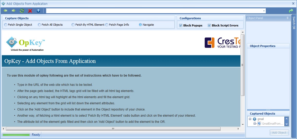Image resolution: width=297 pixels, height=139 pixels.
Task: Select the Navigate radio button
Action: click(x=140, y=25)
